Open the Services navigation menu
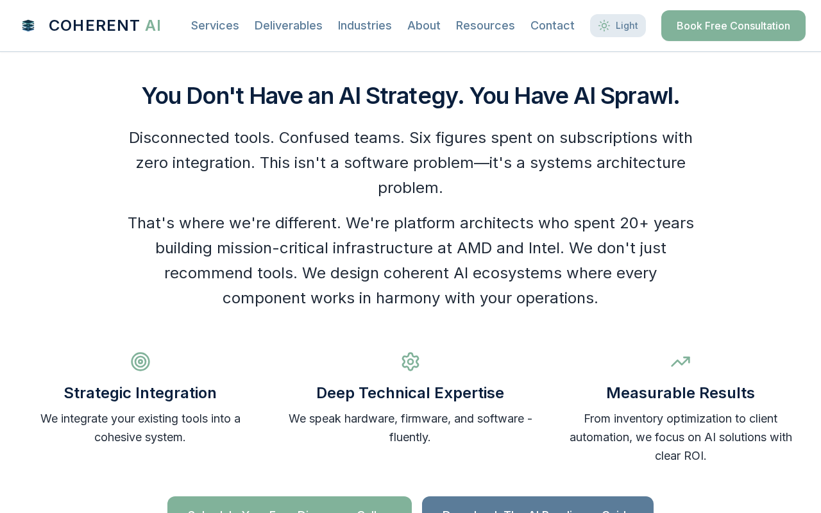Viewport: 821px width, 513px height. 215,26
